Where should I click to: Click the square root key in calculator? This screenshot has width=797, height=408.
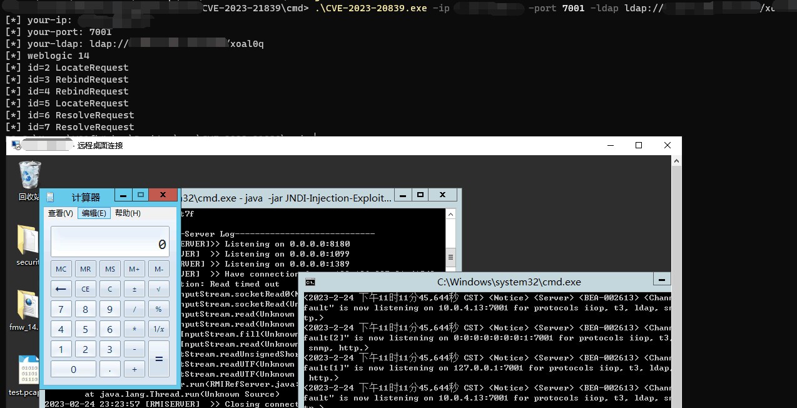pyautogui.click(x=159, y=289)
